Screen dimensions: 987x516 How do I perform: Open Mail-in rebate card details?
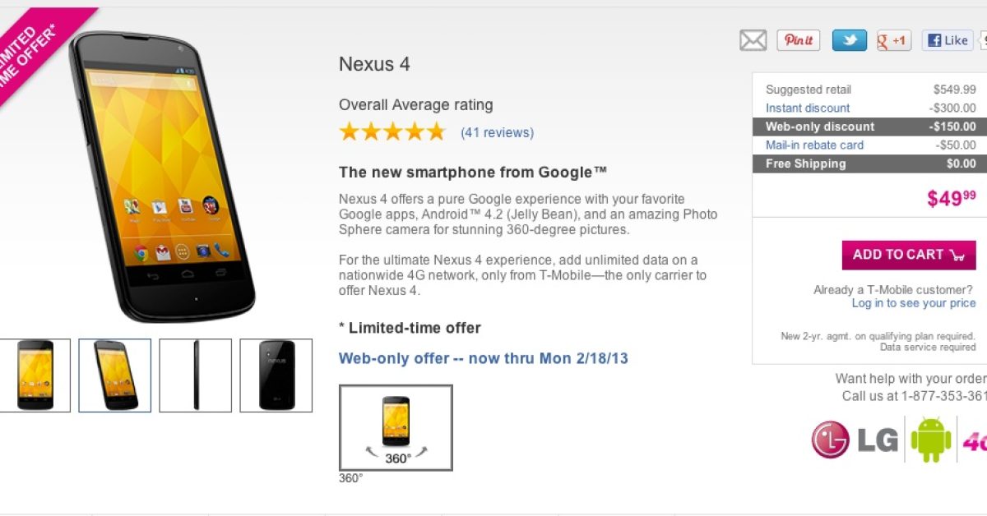click(814, 145)
